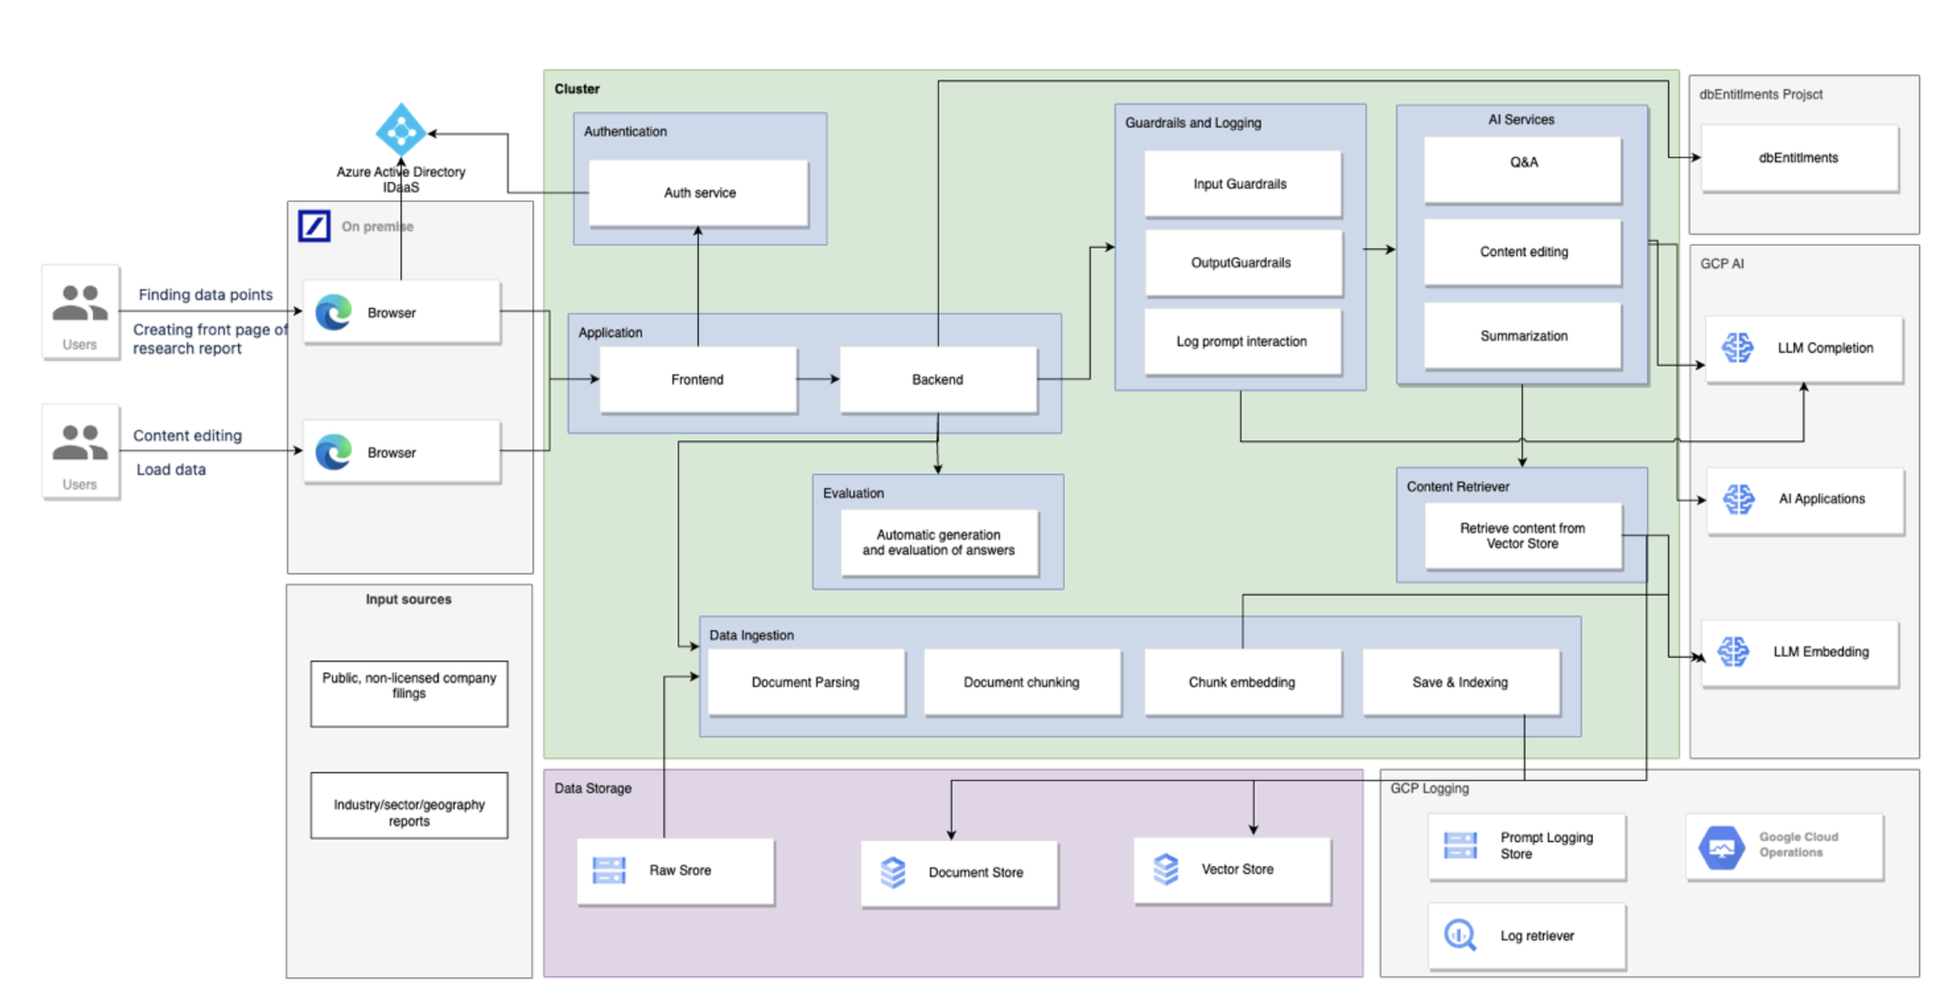Select the Automatic generation and evaluation box
The width and height of the screenshot is (1941, 1007).
[939, 542]
